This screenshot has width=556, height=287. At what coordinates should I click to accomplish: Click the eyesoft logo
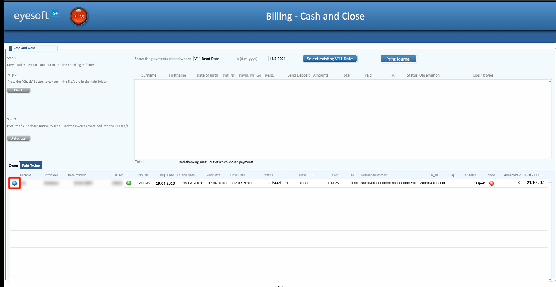(31, 15)
